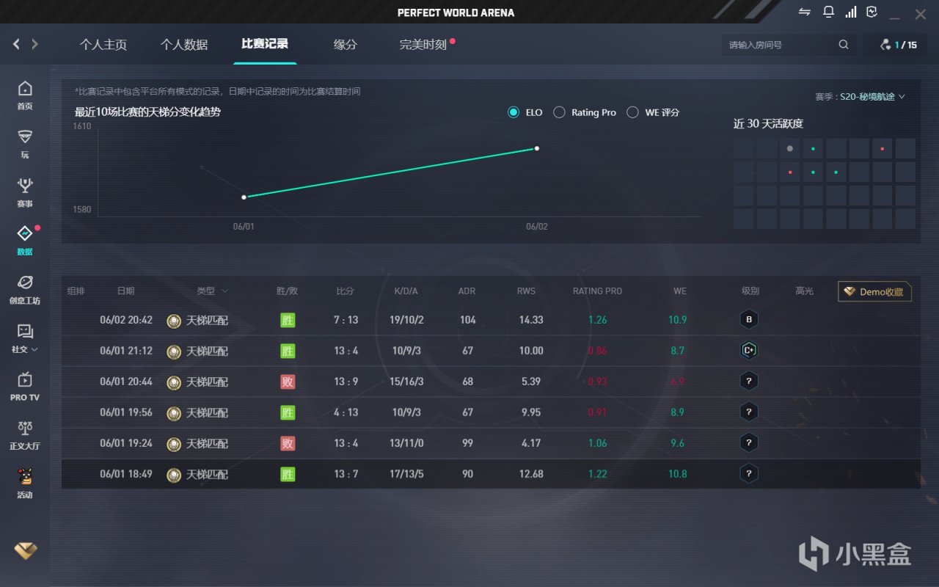Viewport: 939px width, 587px height.
Task: Open the 完美时刻 tab
Action: 423,45
